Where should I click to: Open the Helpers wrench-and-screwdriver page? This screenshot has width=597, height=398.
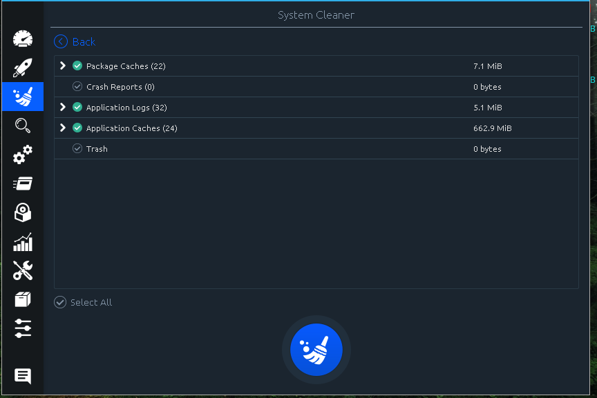(23, 270)
